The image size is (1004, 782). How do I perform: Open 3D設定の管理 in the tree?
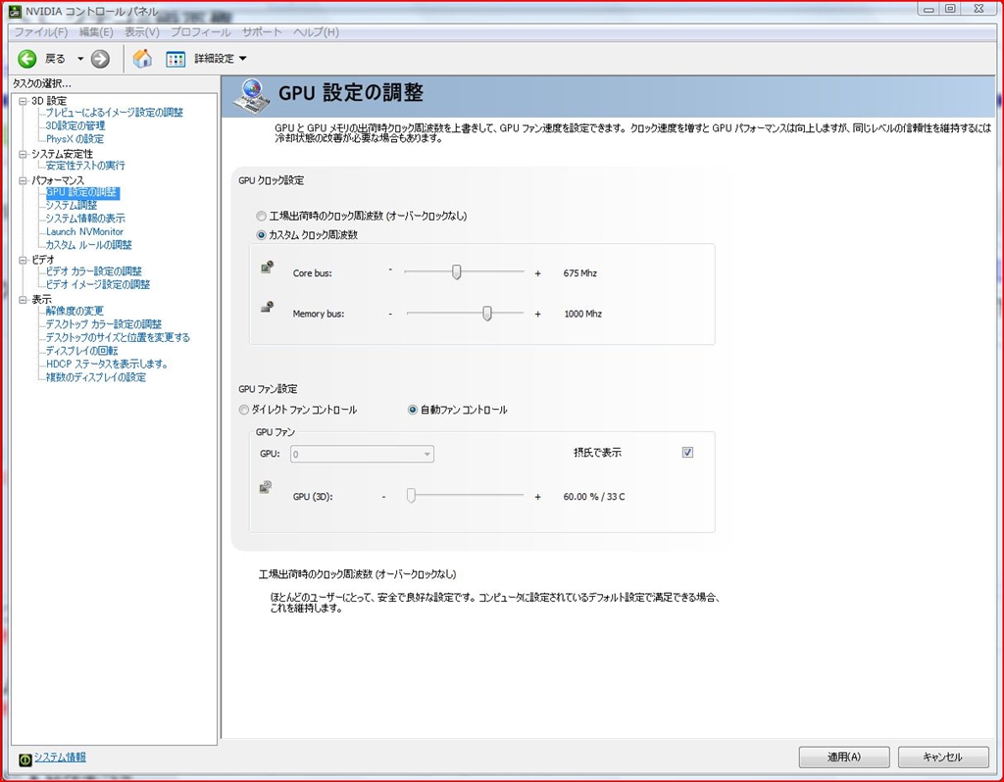point(75,126)
